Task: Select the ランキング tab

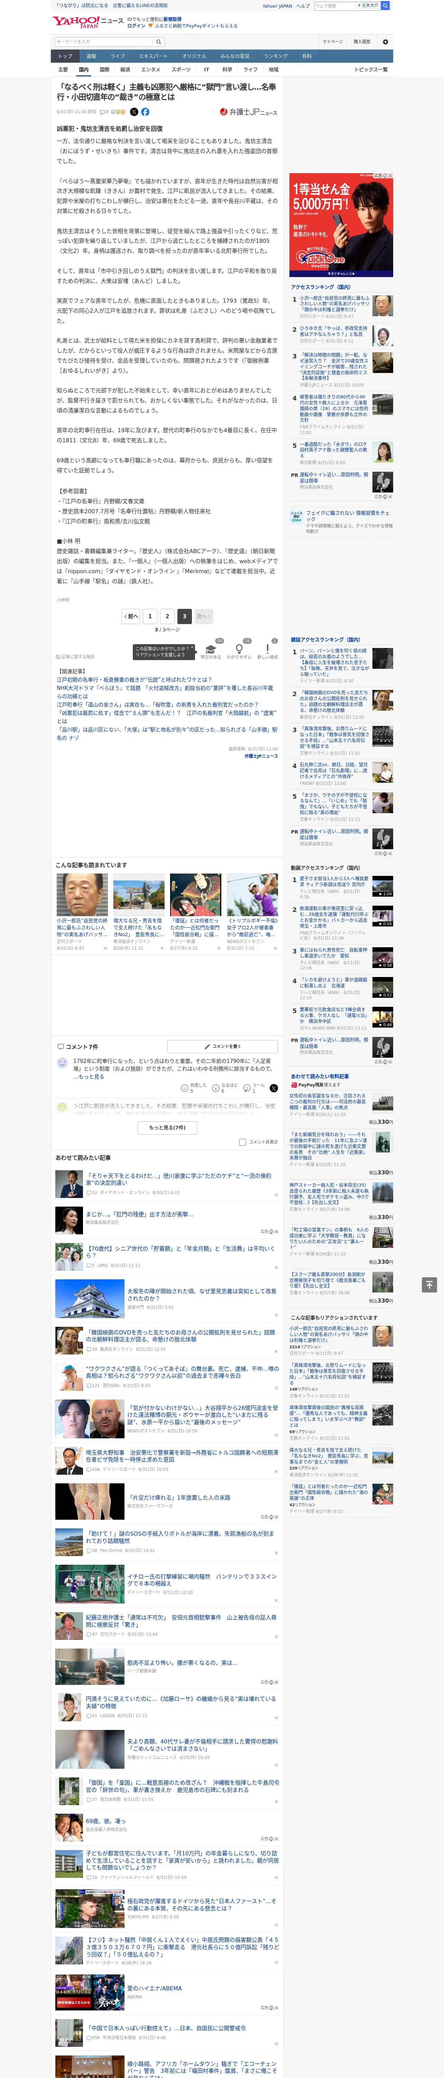Action: 276,56
